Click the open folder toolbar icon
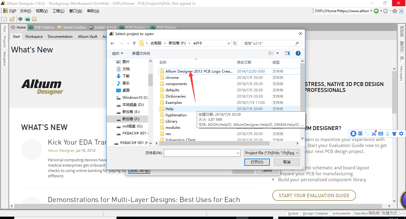The height and width of the screenshot is (219, 406). pyautogui.click(x=12, y=19)
